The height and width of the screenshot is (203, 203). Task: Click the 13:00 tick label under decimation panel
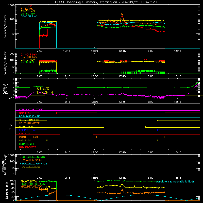pos(150,178)
